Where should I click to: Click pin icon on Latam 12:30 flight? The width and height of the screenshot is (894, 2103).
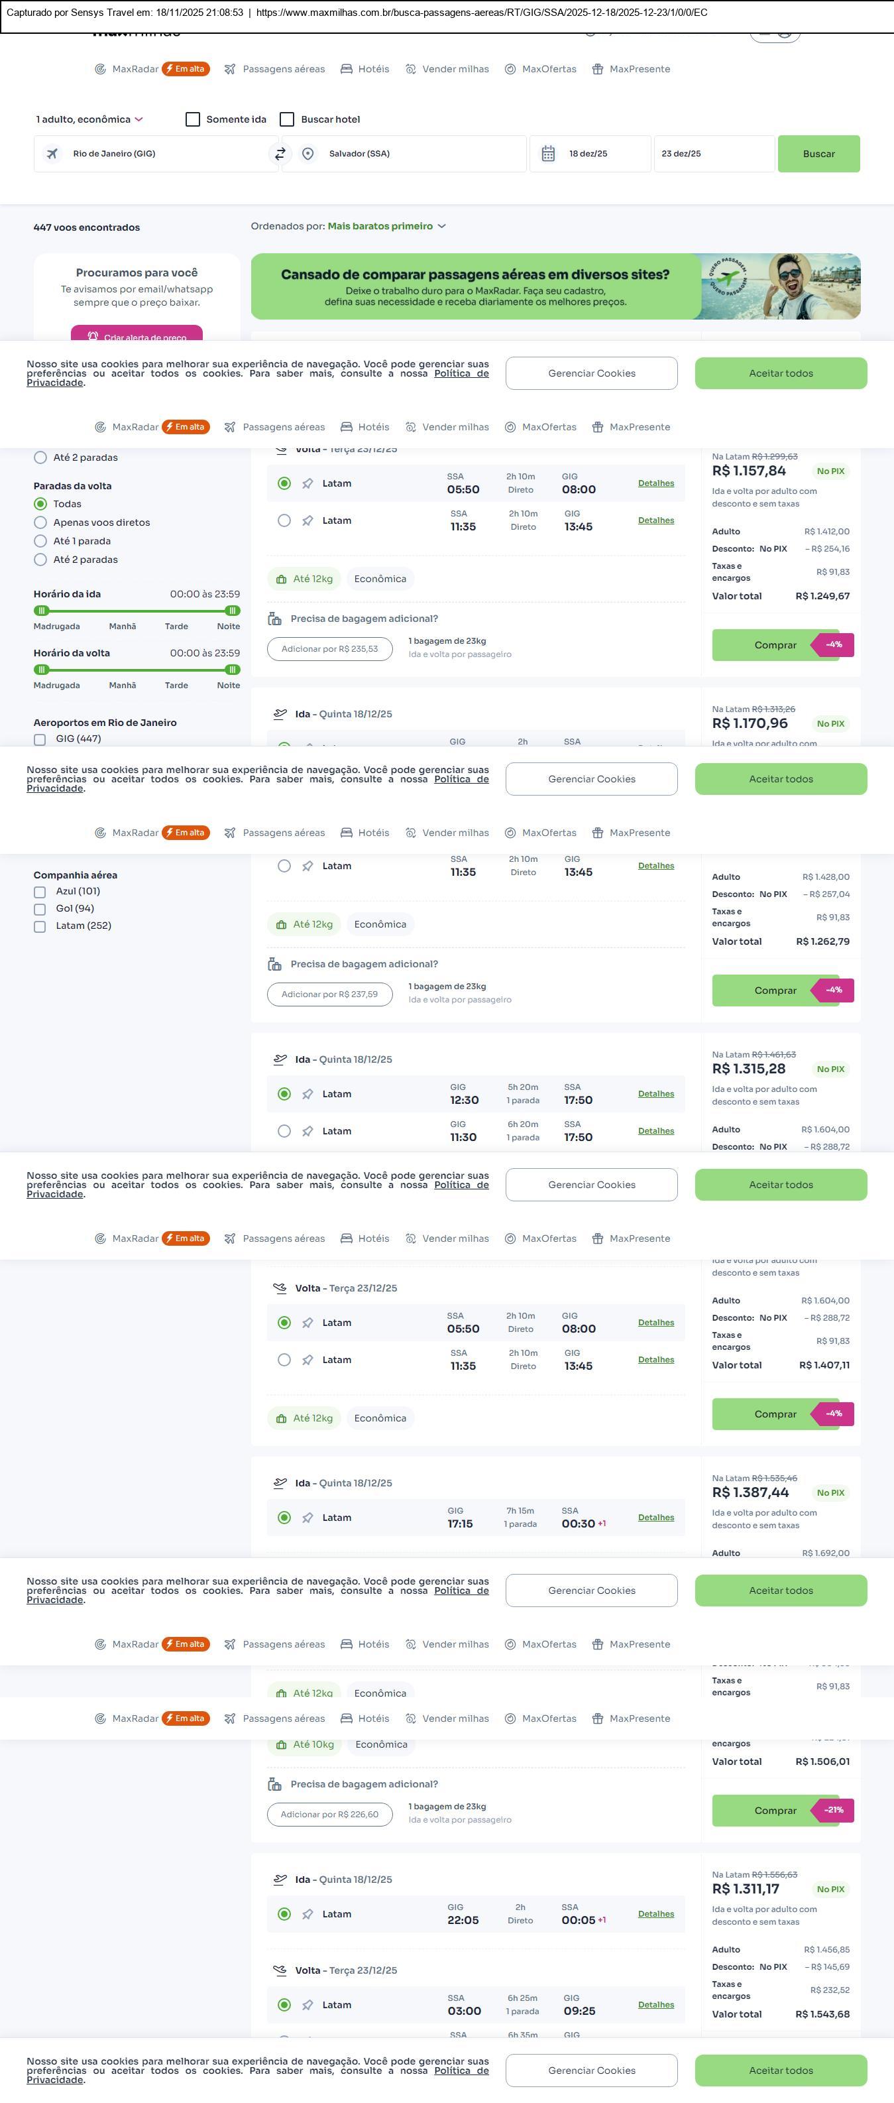click(307, 1094)
